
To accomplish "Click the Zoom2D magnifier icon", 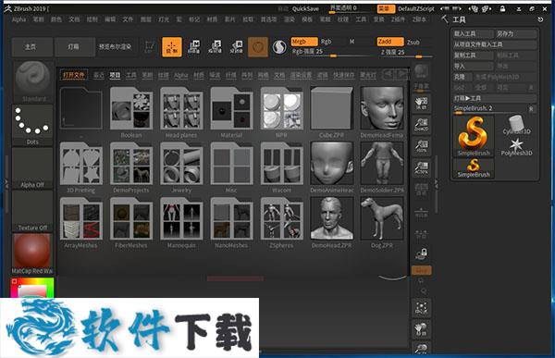I will pyautogui.click(x=421, y=125).
